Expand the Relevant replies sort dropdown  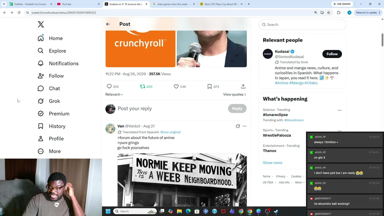(114, 94)
